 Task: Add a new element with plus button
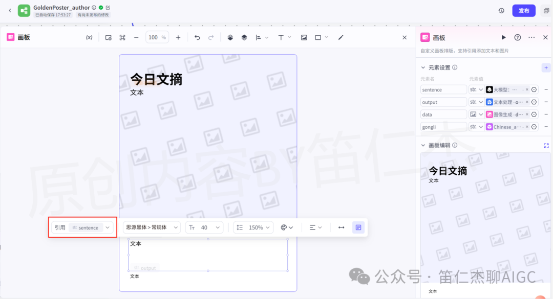click(x=546, y=67)
